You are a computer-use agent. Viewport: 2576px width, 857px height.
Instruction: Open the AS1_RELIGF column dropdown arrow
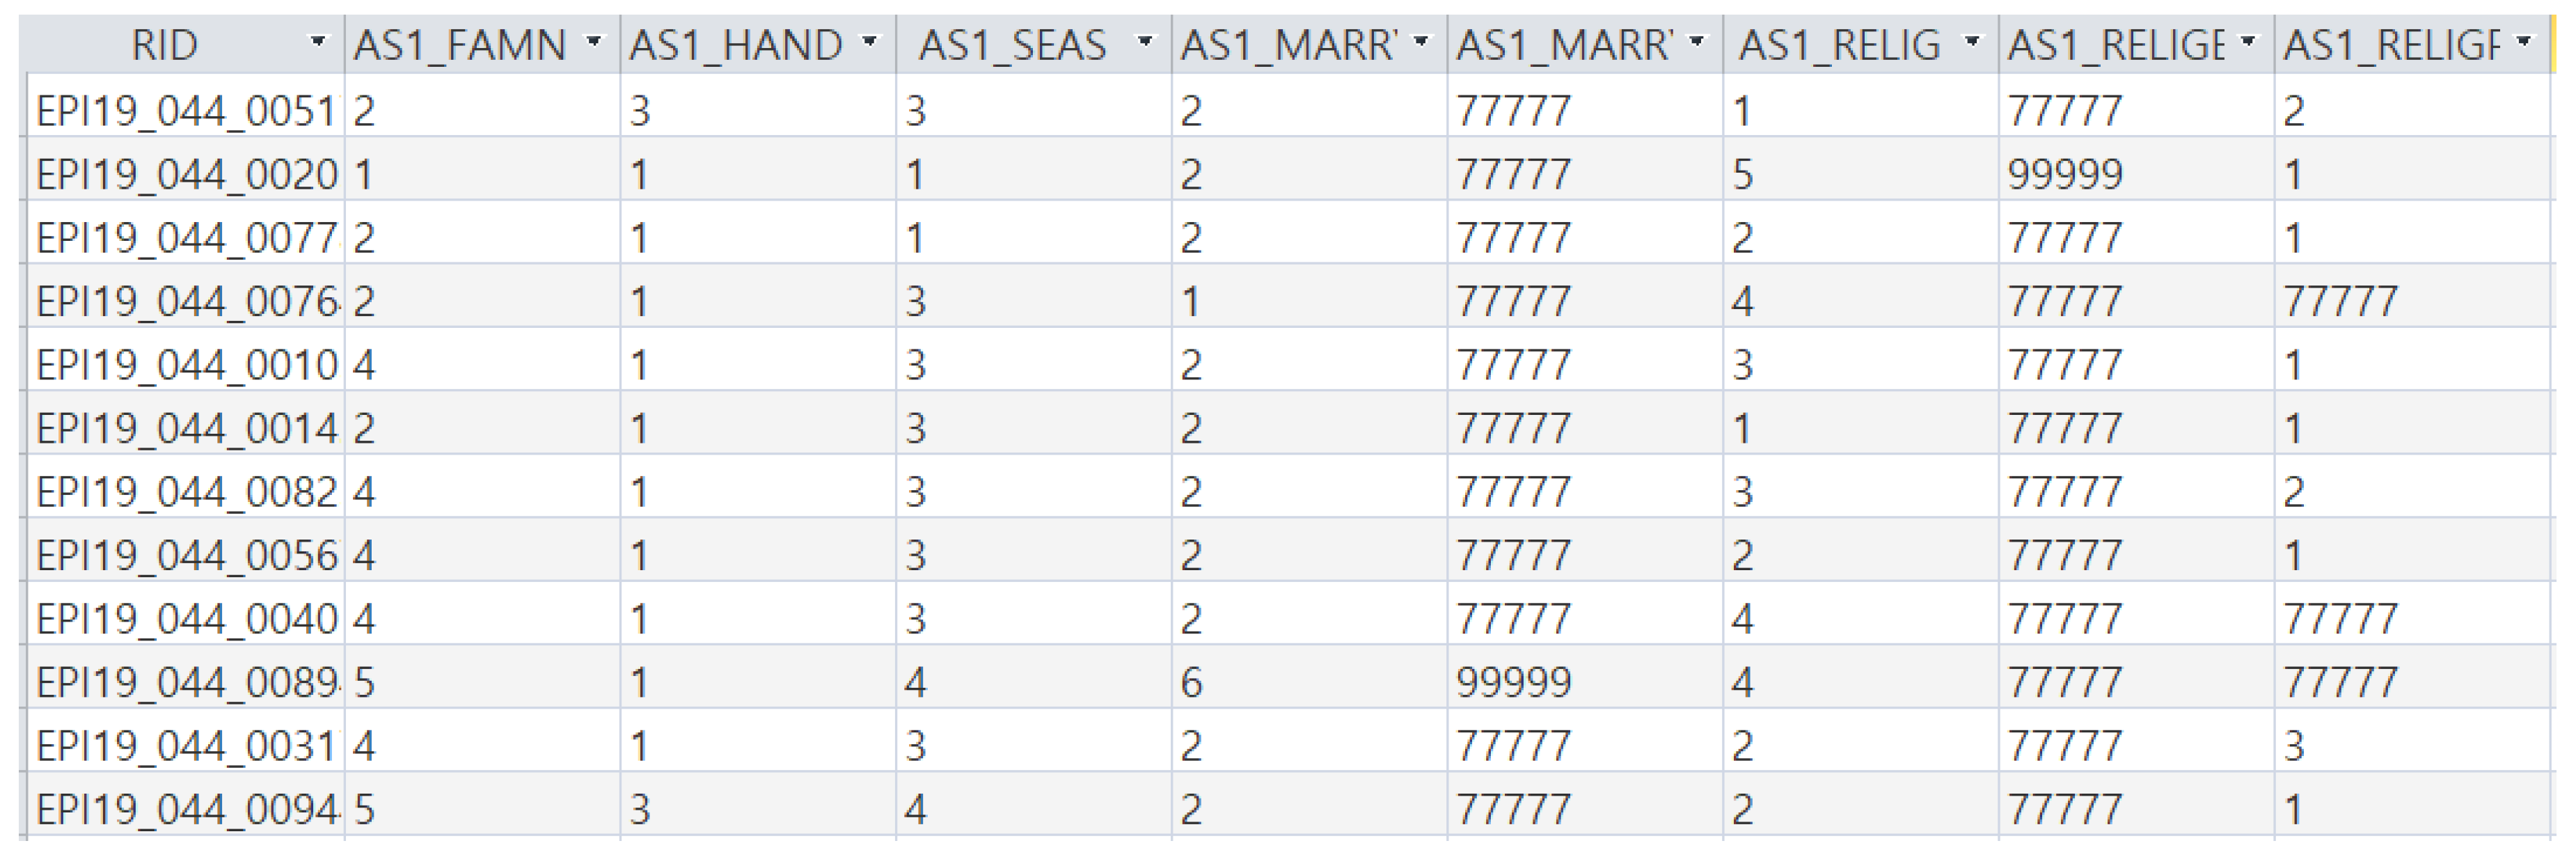(x=2524, y=43)
